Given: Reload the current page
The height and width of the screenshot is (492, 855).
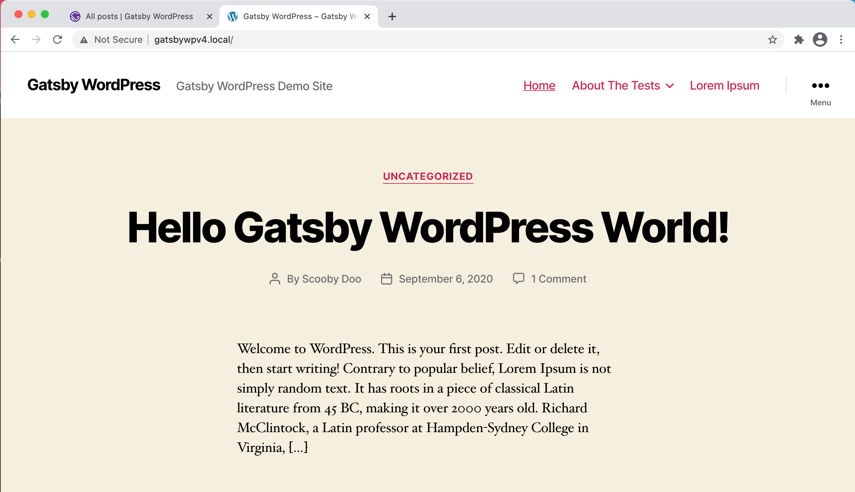Looking at the screenshot, I should pos(57,40).
